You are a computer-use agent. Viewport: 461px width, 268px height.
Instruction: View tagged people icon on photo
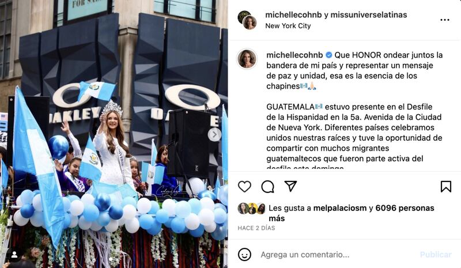[14, 255]
